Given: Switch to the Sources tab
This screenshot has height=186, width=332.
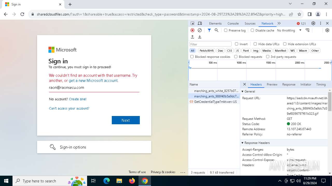Looking at the screenshot, I should pyautogui.click(x=250, y=23).
